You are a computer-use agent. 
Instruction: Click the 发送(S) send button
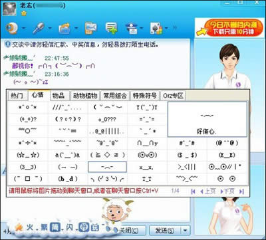pyautogui.click(x=166, y=231)
